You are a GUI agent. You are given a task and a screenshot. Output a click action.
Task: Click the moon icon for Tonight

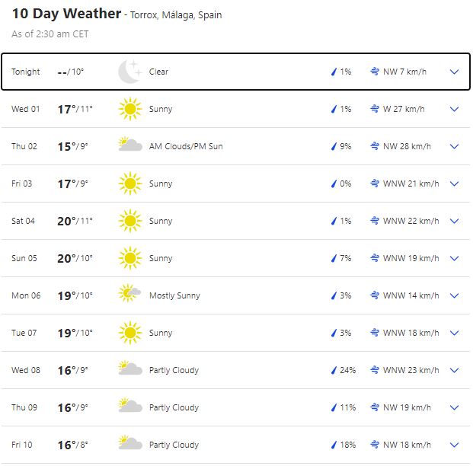130,72
